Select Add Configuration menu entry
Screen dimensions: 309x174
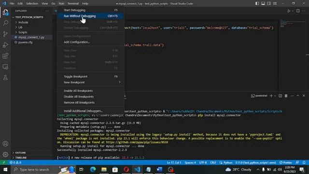pos(91,42)
